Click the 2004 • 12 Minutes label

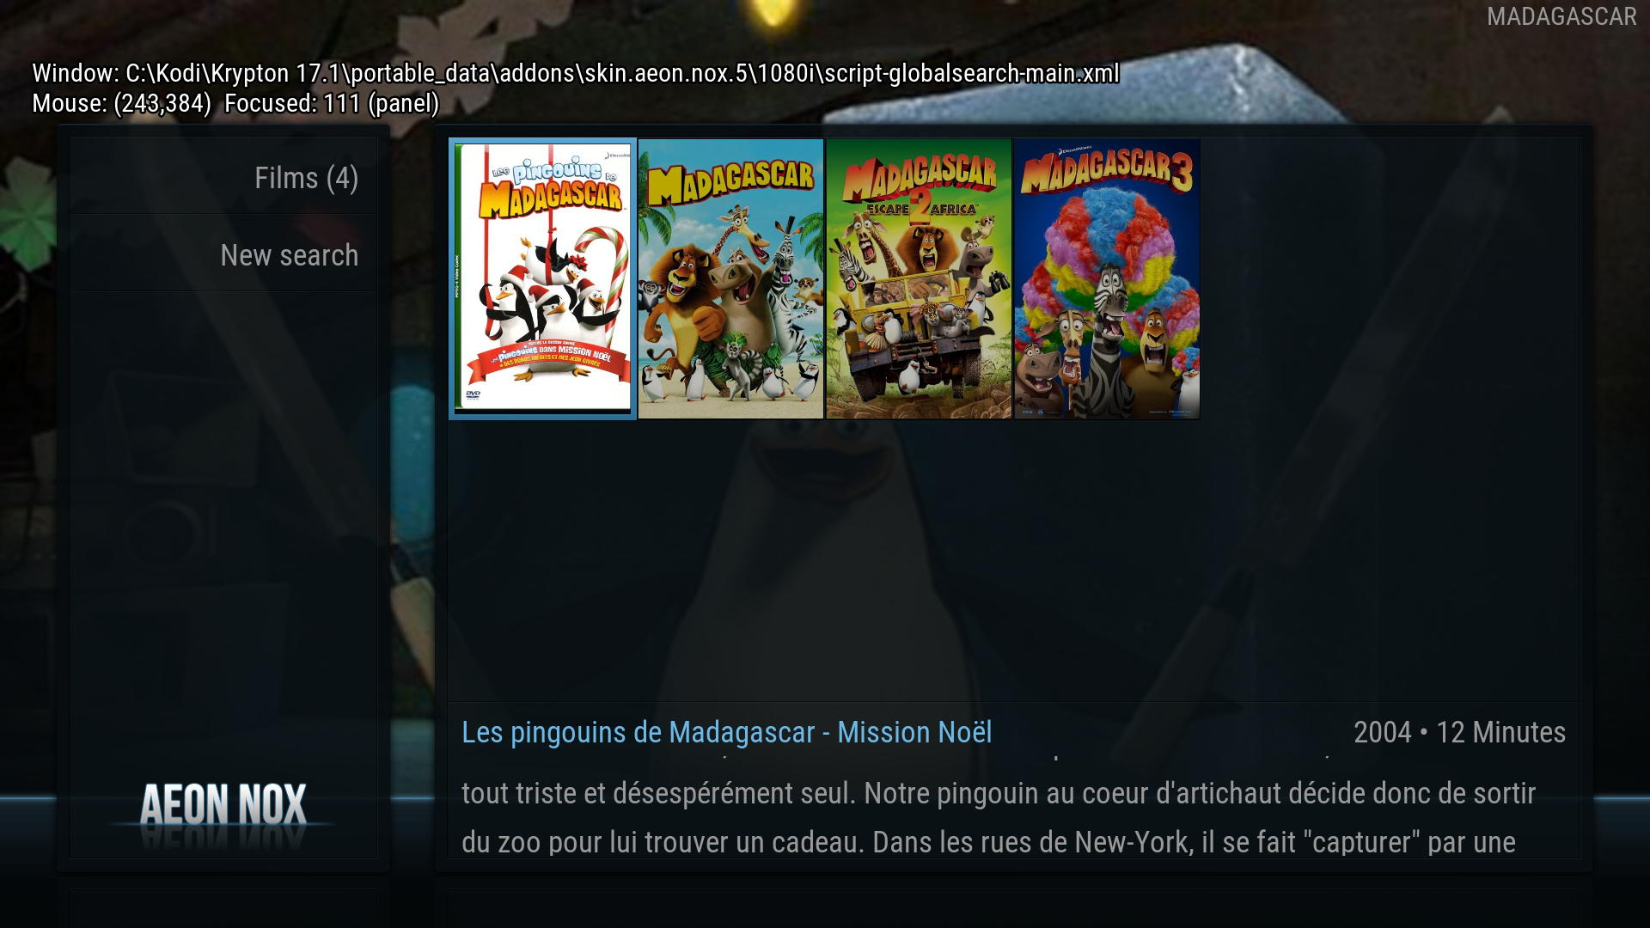point(1459,732)
